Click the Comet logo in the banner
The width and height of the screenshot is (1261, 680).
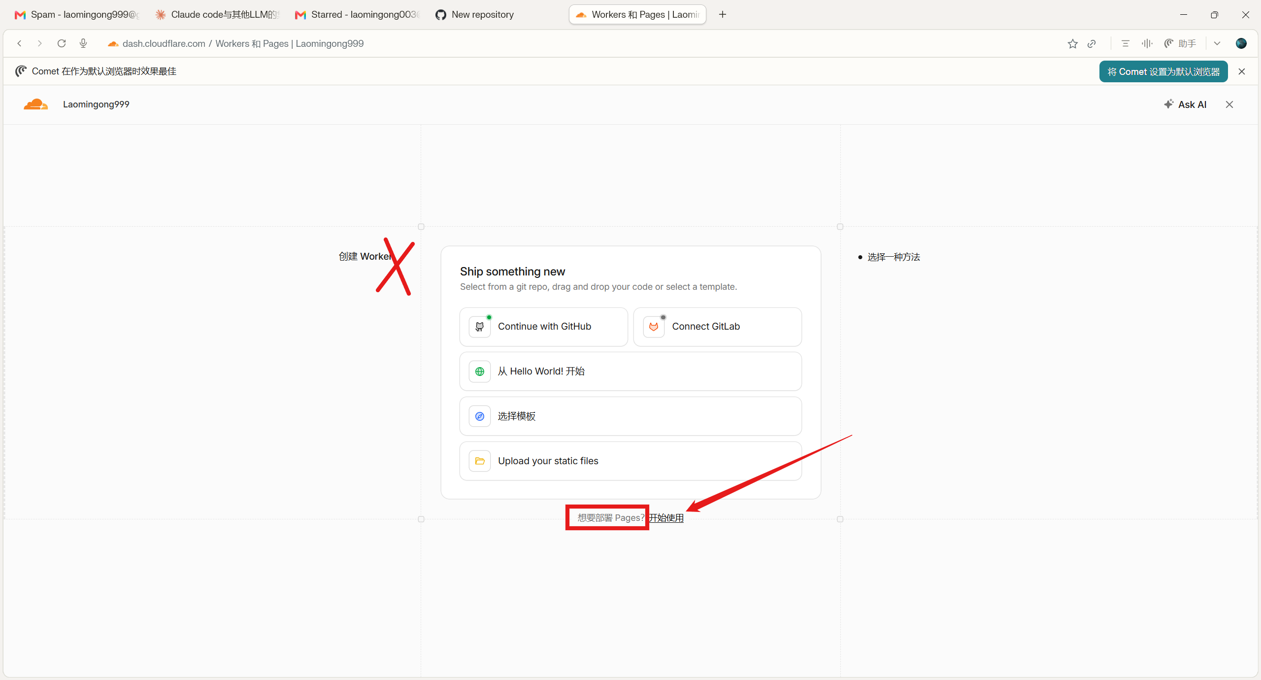pyautogui.click(x=21, y=71)
